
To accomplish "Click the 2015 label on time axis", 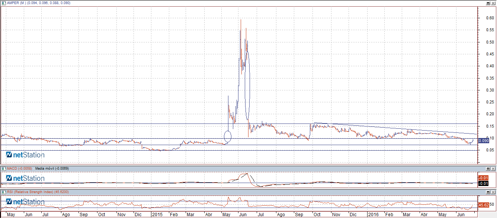I will [157, 215].
